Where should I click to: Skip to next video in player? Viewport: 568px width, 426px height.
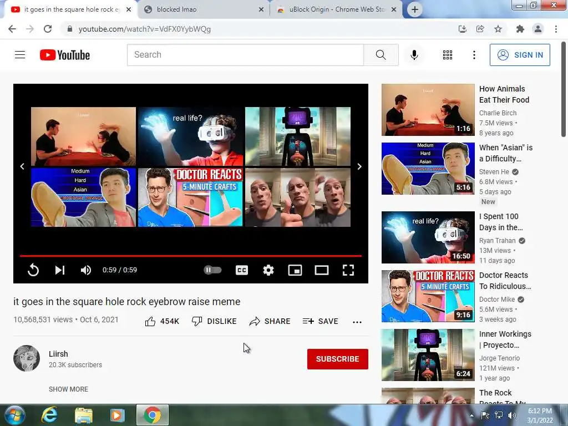tap(60, 270)
